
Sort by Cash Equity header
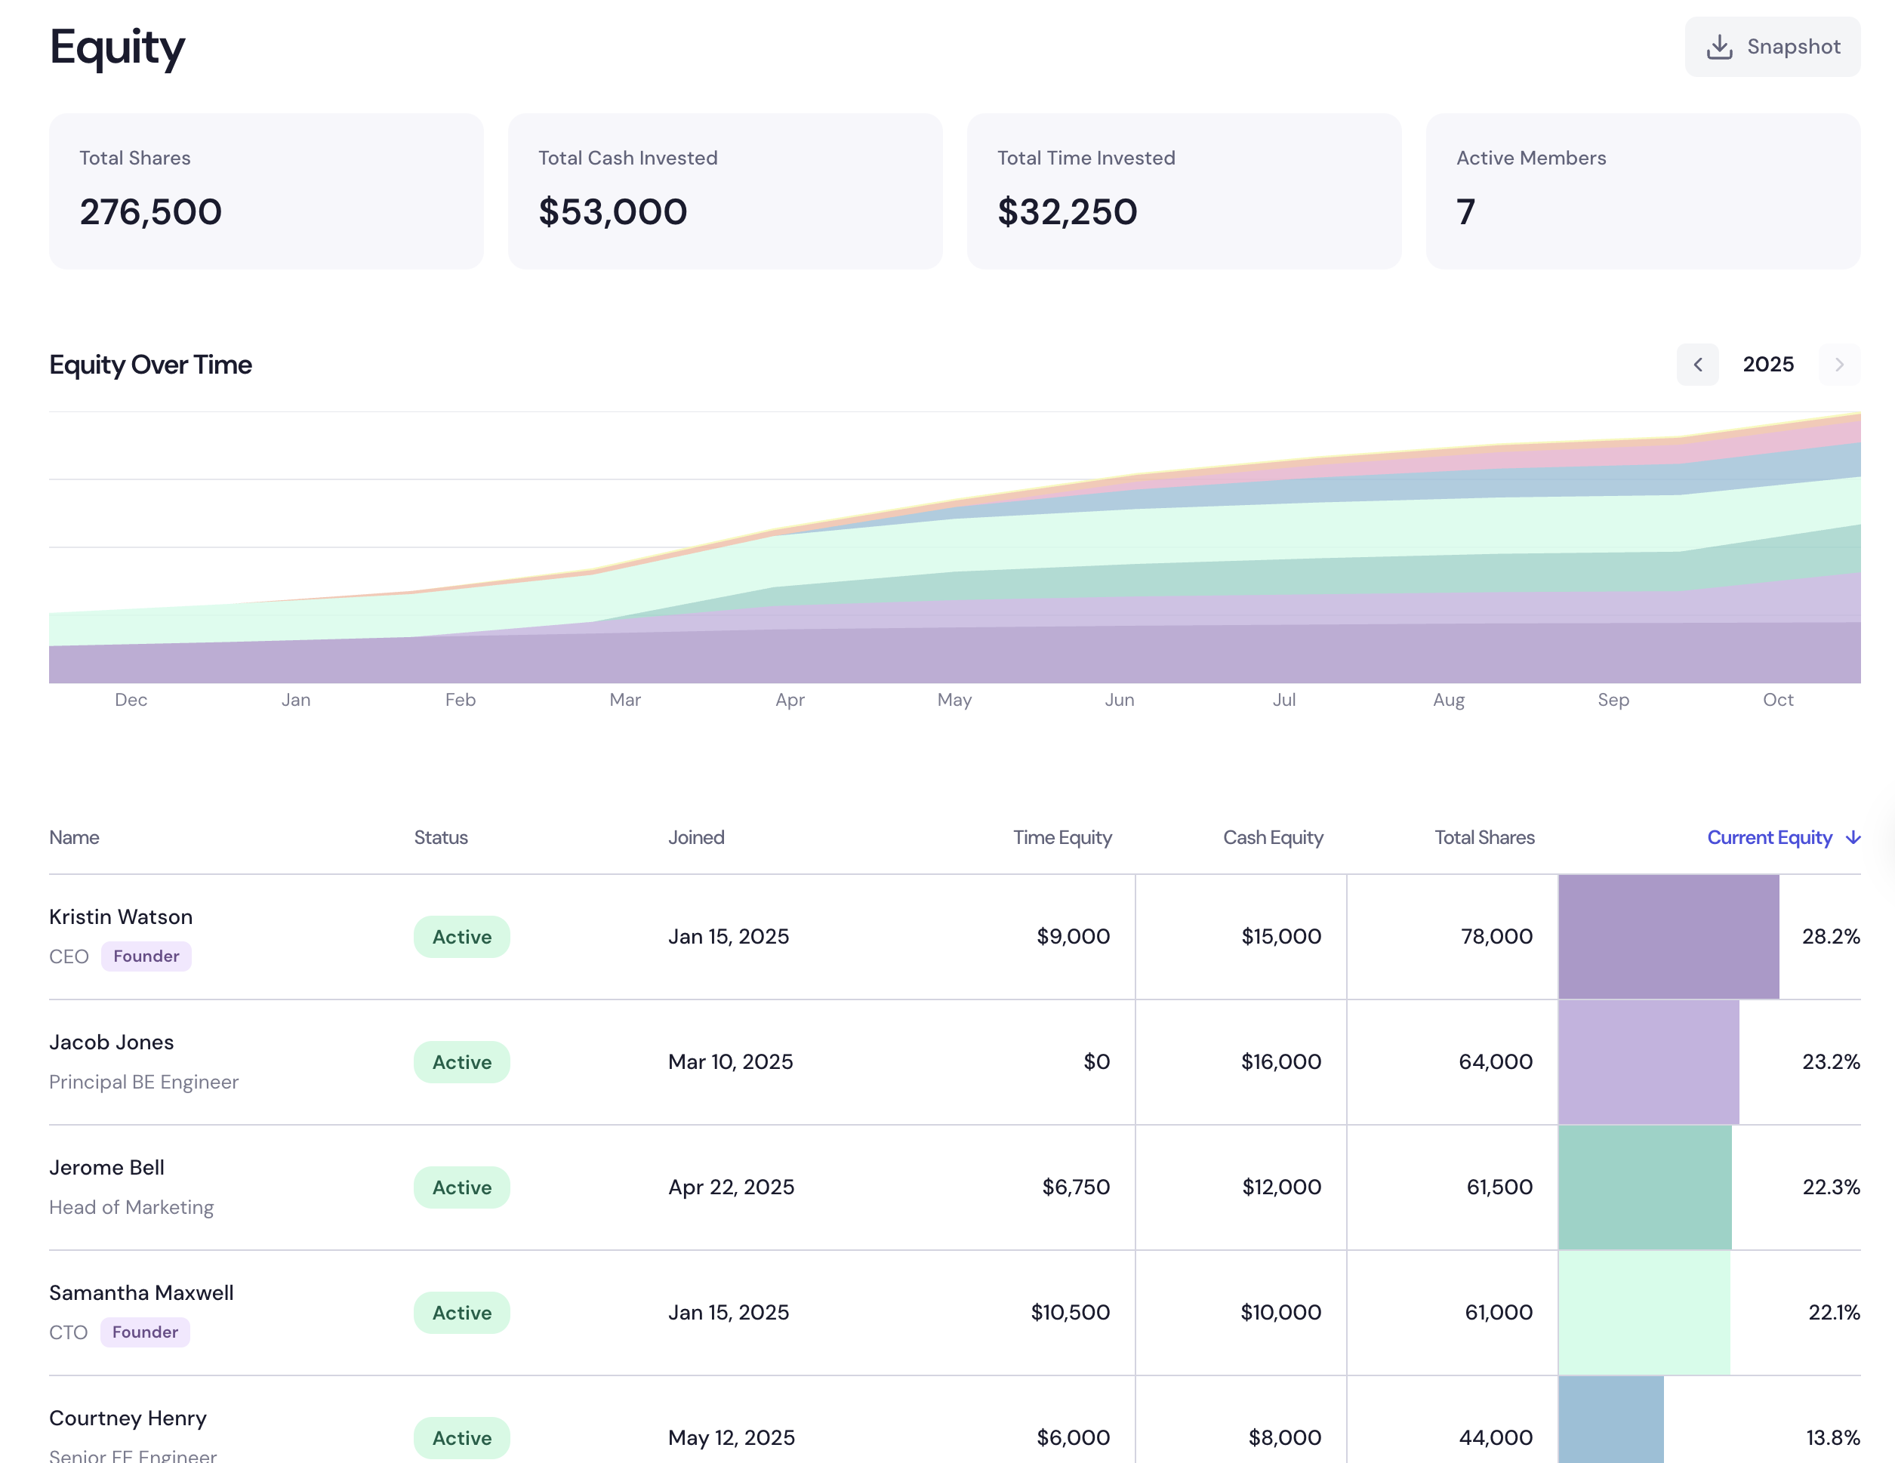[1273, 837]
